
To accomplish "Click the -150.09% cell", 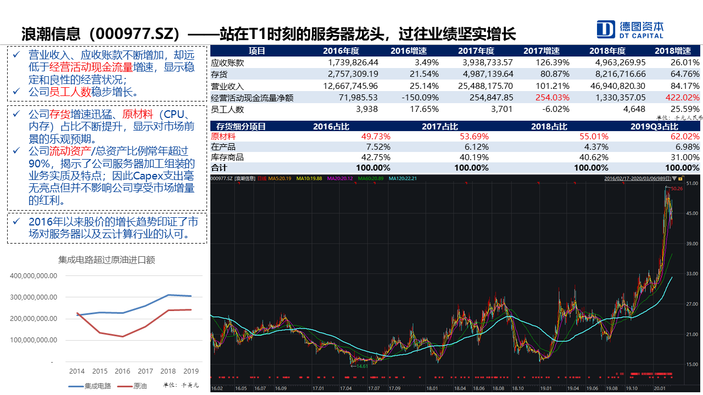I will [420, 98].
